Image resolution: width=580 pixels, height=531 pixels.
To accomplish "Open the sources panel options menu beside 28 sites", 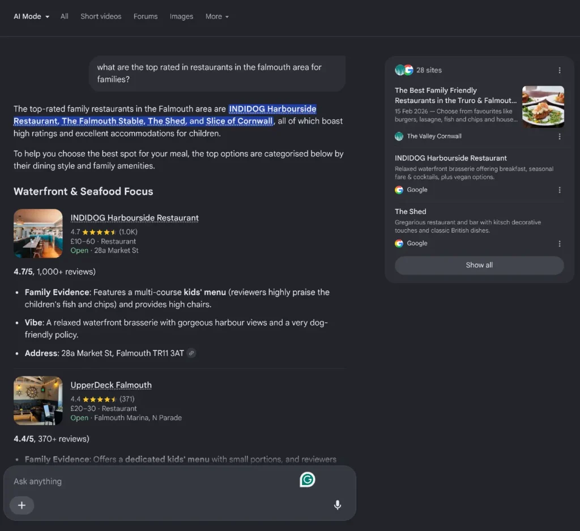I will pos(559,70).
